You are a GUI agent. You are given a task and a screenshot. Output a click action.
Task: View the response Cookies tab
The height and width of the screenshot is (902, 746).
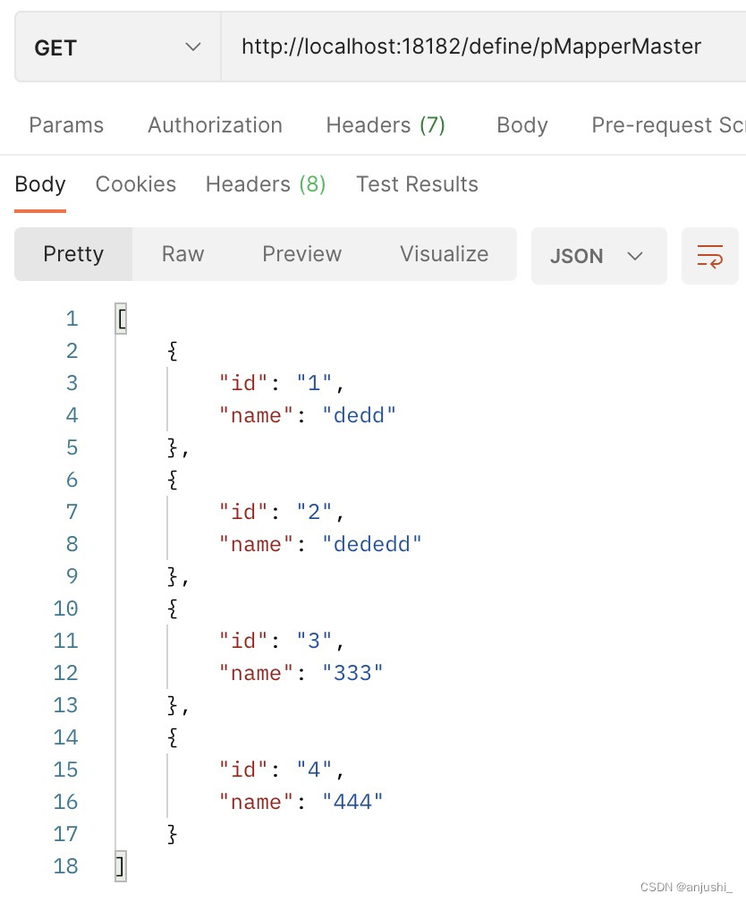[136, 184]
